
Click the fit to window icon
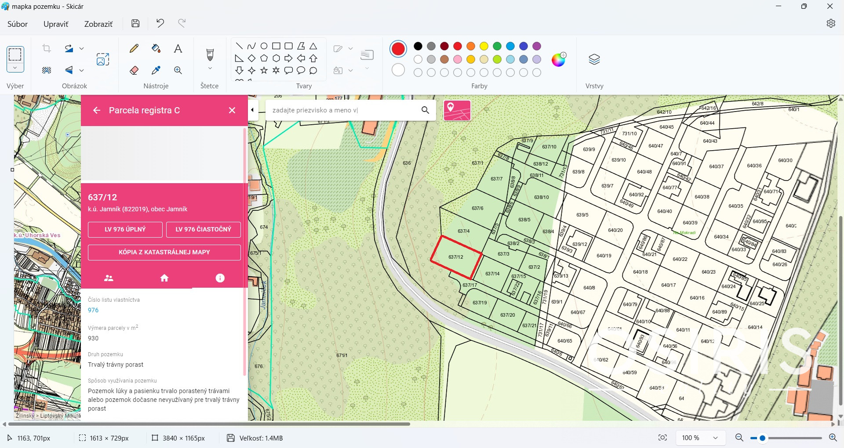(x=662, y=438)
